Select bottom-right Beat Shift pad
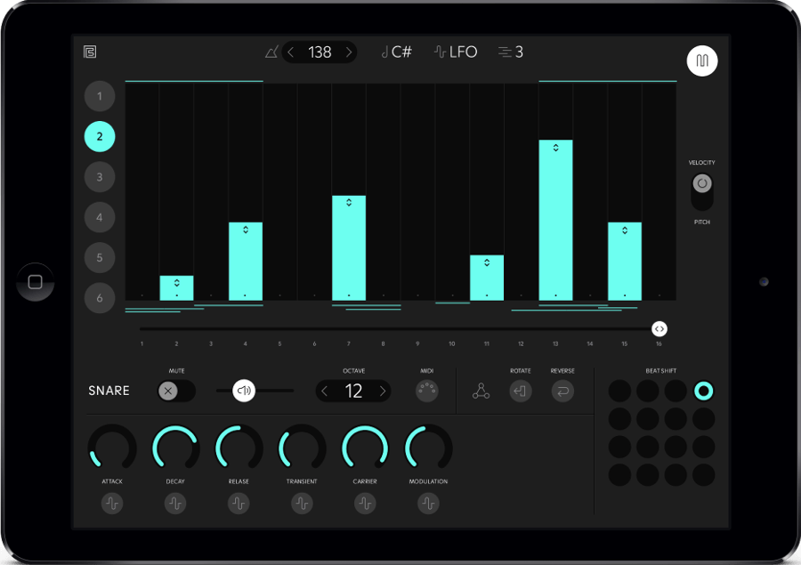 [703, 475]
